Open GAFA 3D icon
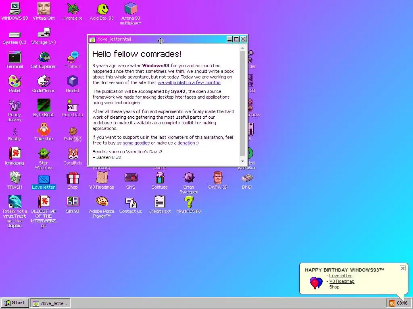413x309 pixels. [217, 181]
